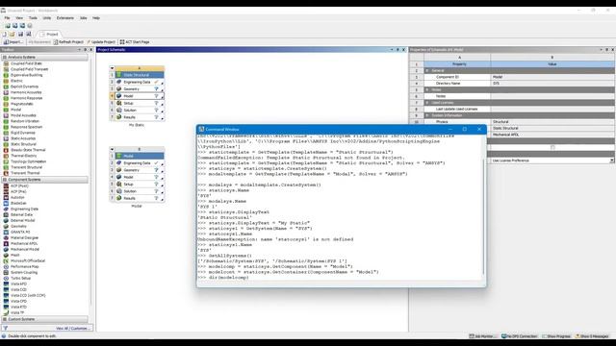
Task: Open the File menu
Action: [x=7, y=18]
